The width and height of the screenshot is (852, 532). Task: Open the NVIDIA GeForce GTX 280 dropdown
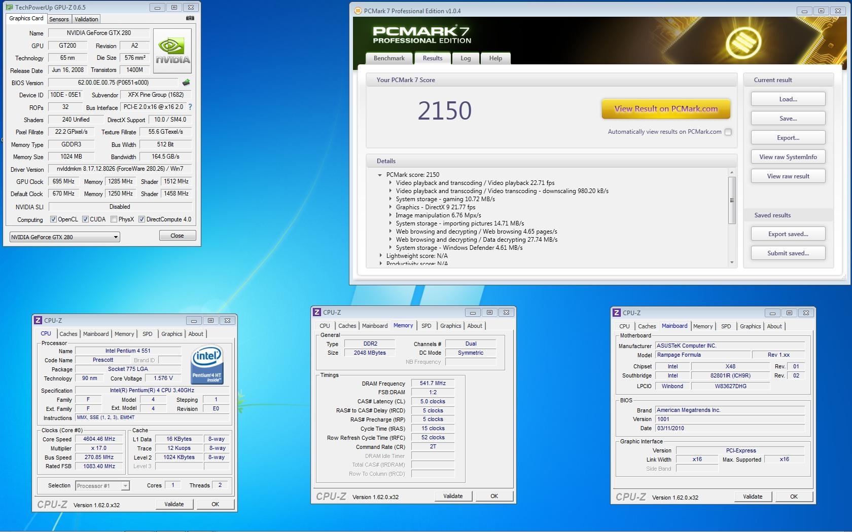(x=65, y=237)
